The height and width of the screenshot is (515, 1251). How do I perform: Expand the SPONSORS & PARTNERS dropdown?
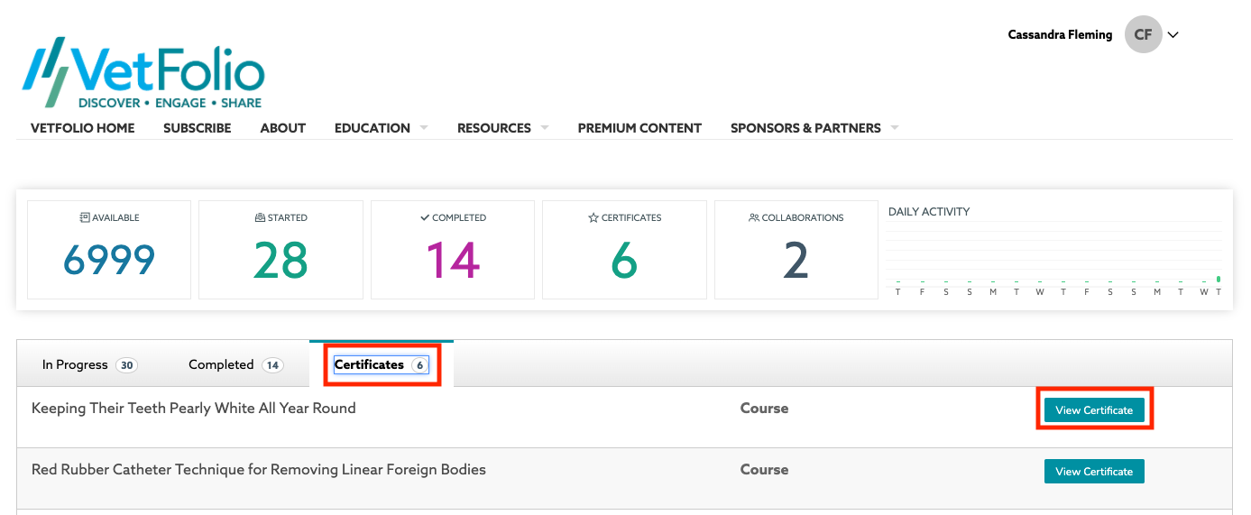(x=814, y=128)
